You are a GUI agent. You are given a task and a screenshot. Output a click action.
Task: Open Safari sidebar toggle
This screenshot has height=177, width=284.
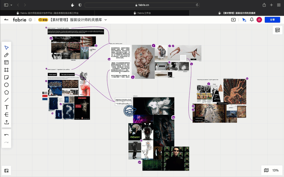coord(6,5)
